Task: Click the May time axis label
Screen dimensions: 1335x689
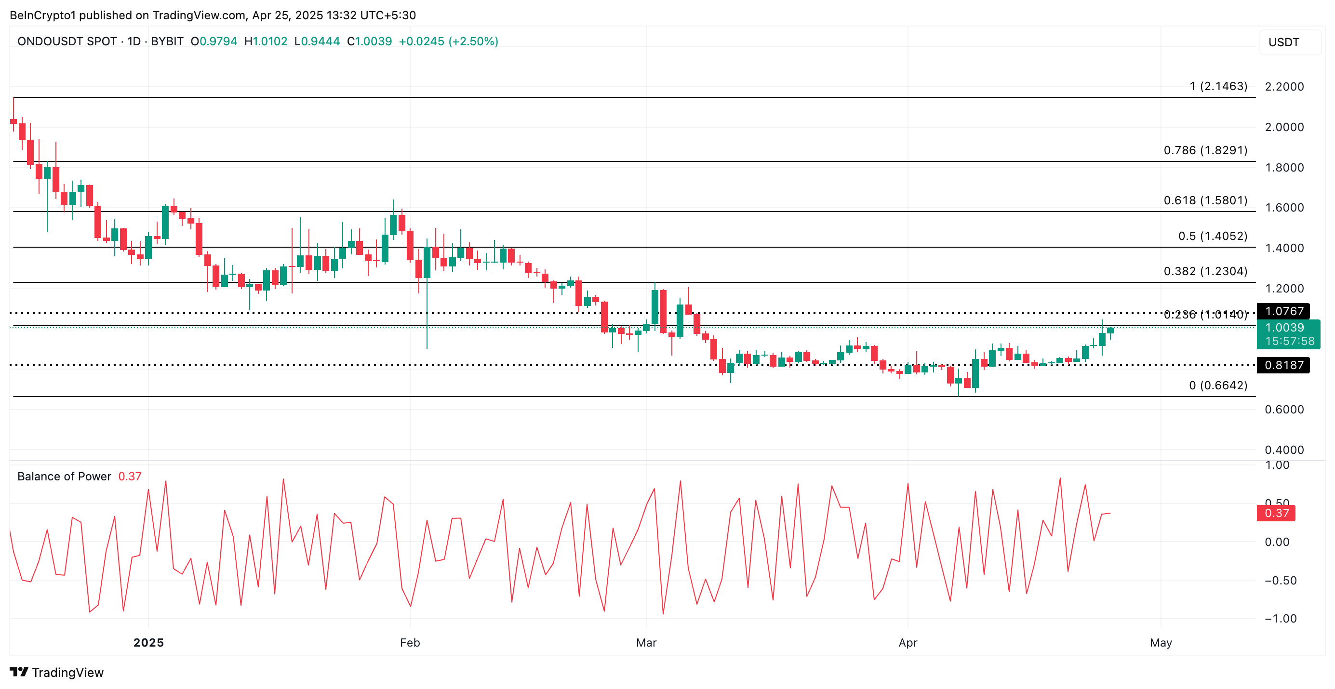Action: tap(1161, 642)
